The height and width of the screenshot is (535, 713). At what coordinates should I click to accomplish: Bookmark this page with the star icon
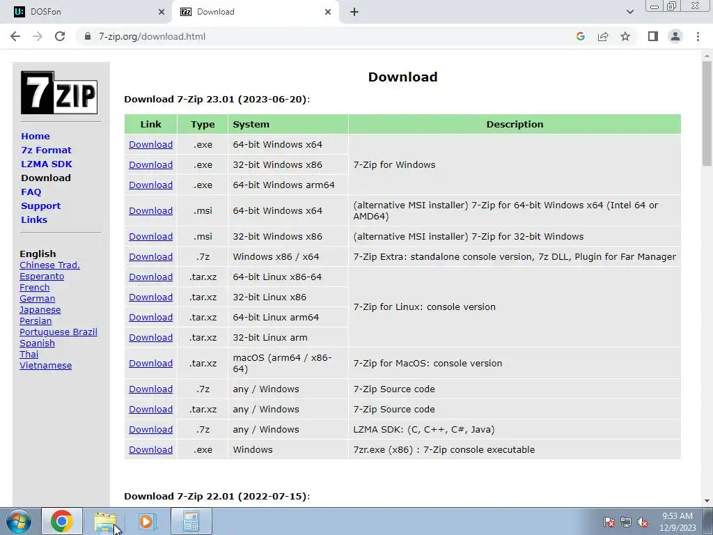(625, 36)
